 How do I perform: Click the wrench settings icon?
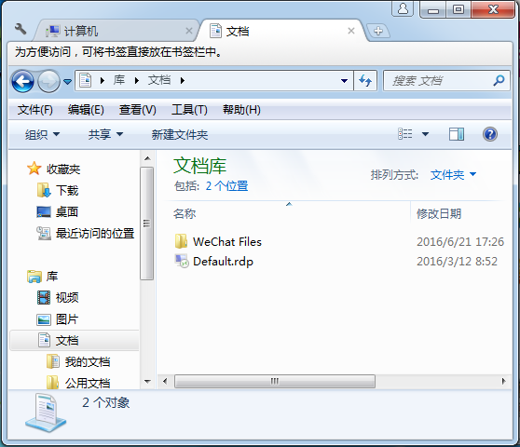click(x=21, y=29)
